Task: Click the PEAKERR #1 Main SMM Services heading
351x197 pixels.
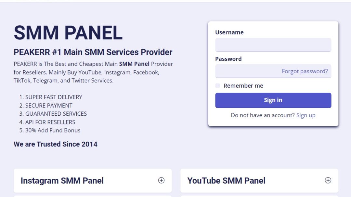Action: point(93,52)
